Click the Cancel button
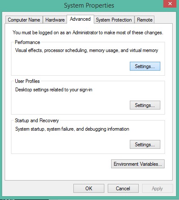The image size is (179, 200). coord(123,188)
